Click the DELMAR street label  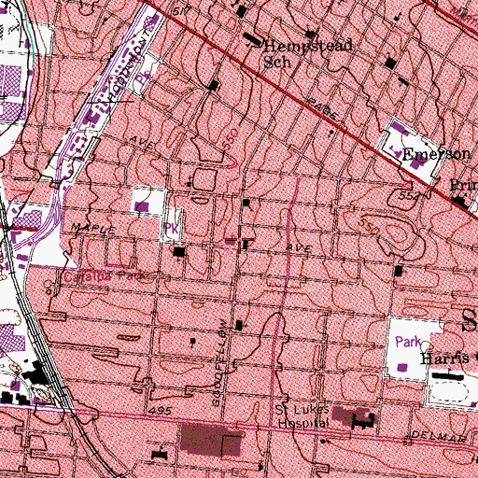(439, 436)
